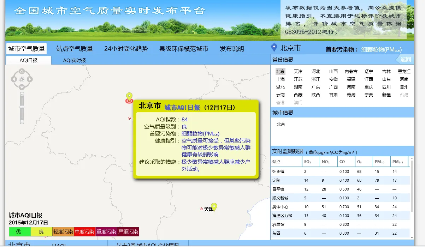
Task: Select 新疆 in the province list
Action: click(386, 95)
